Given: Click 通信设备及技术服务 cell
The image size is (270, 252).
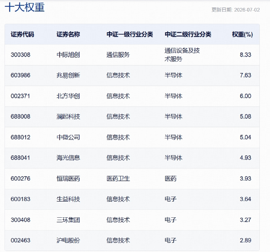Looking at the screenshot, I should (182, 55).
